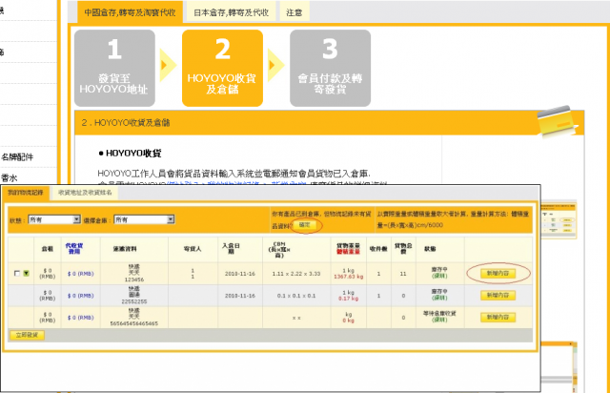610x393 pixels.
Task: Open green link under 等待倉庫收貨 status
Action: pyautogui.click(x=439, y=320)
